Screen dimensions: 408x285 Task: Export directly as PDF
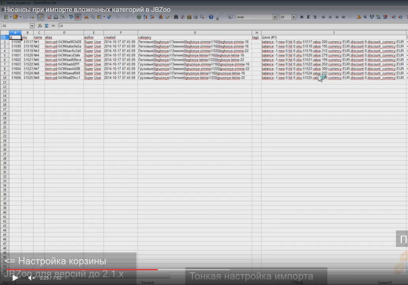[49, 17]
